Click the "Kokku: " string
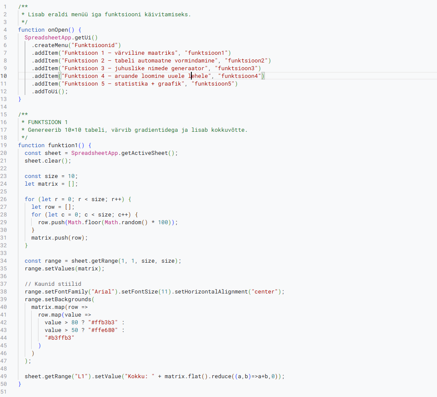 [x=138, y=376]
